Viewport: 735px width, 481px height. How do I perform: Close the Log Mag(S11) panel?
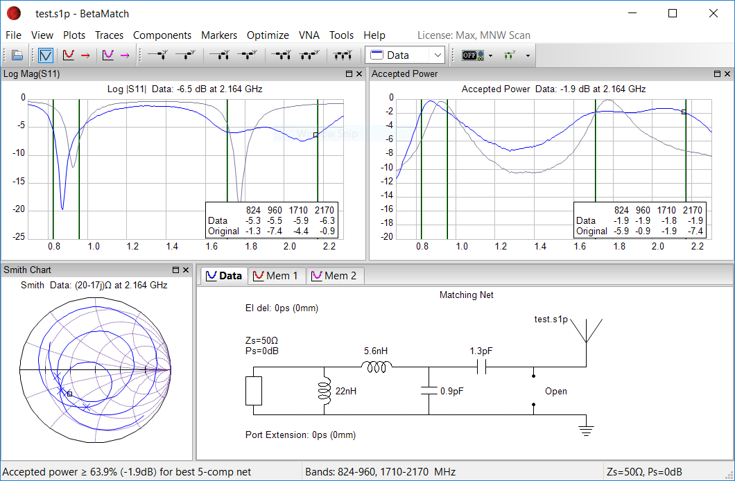[x=359, y=74]
